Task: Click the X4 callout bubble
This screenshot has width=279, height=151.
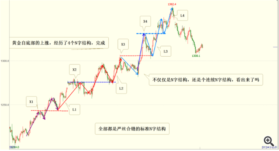Action: (145, 21)
